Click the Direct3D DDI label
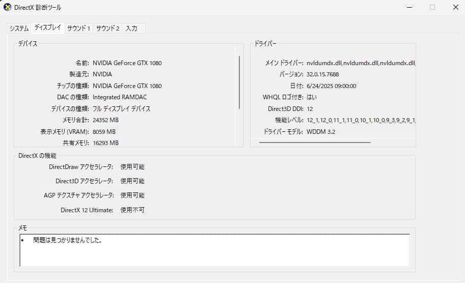This screenshot has height=283, width=465. tap(286, 109)
